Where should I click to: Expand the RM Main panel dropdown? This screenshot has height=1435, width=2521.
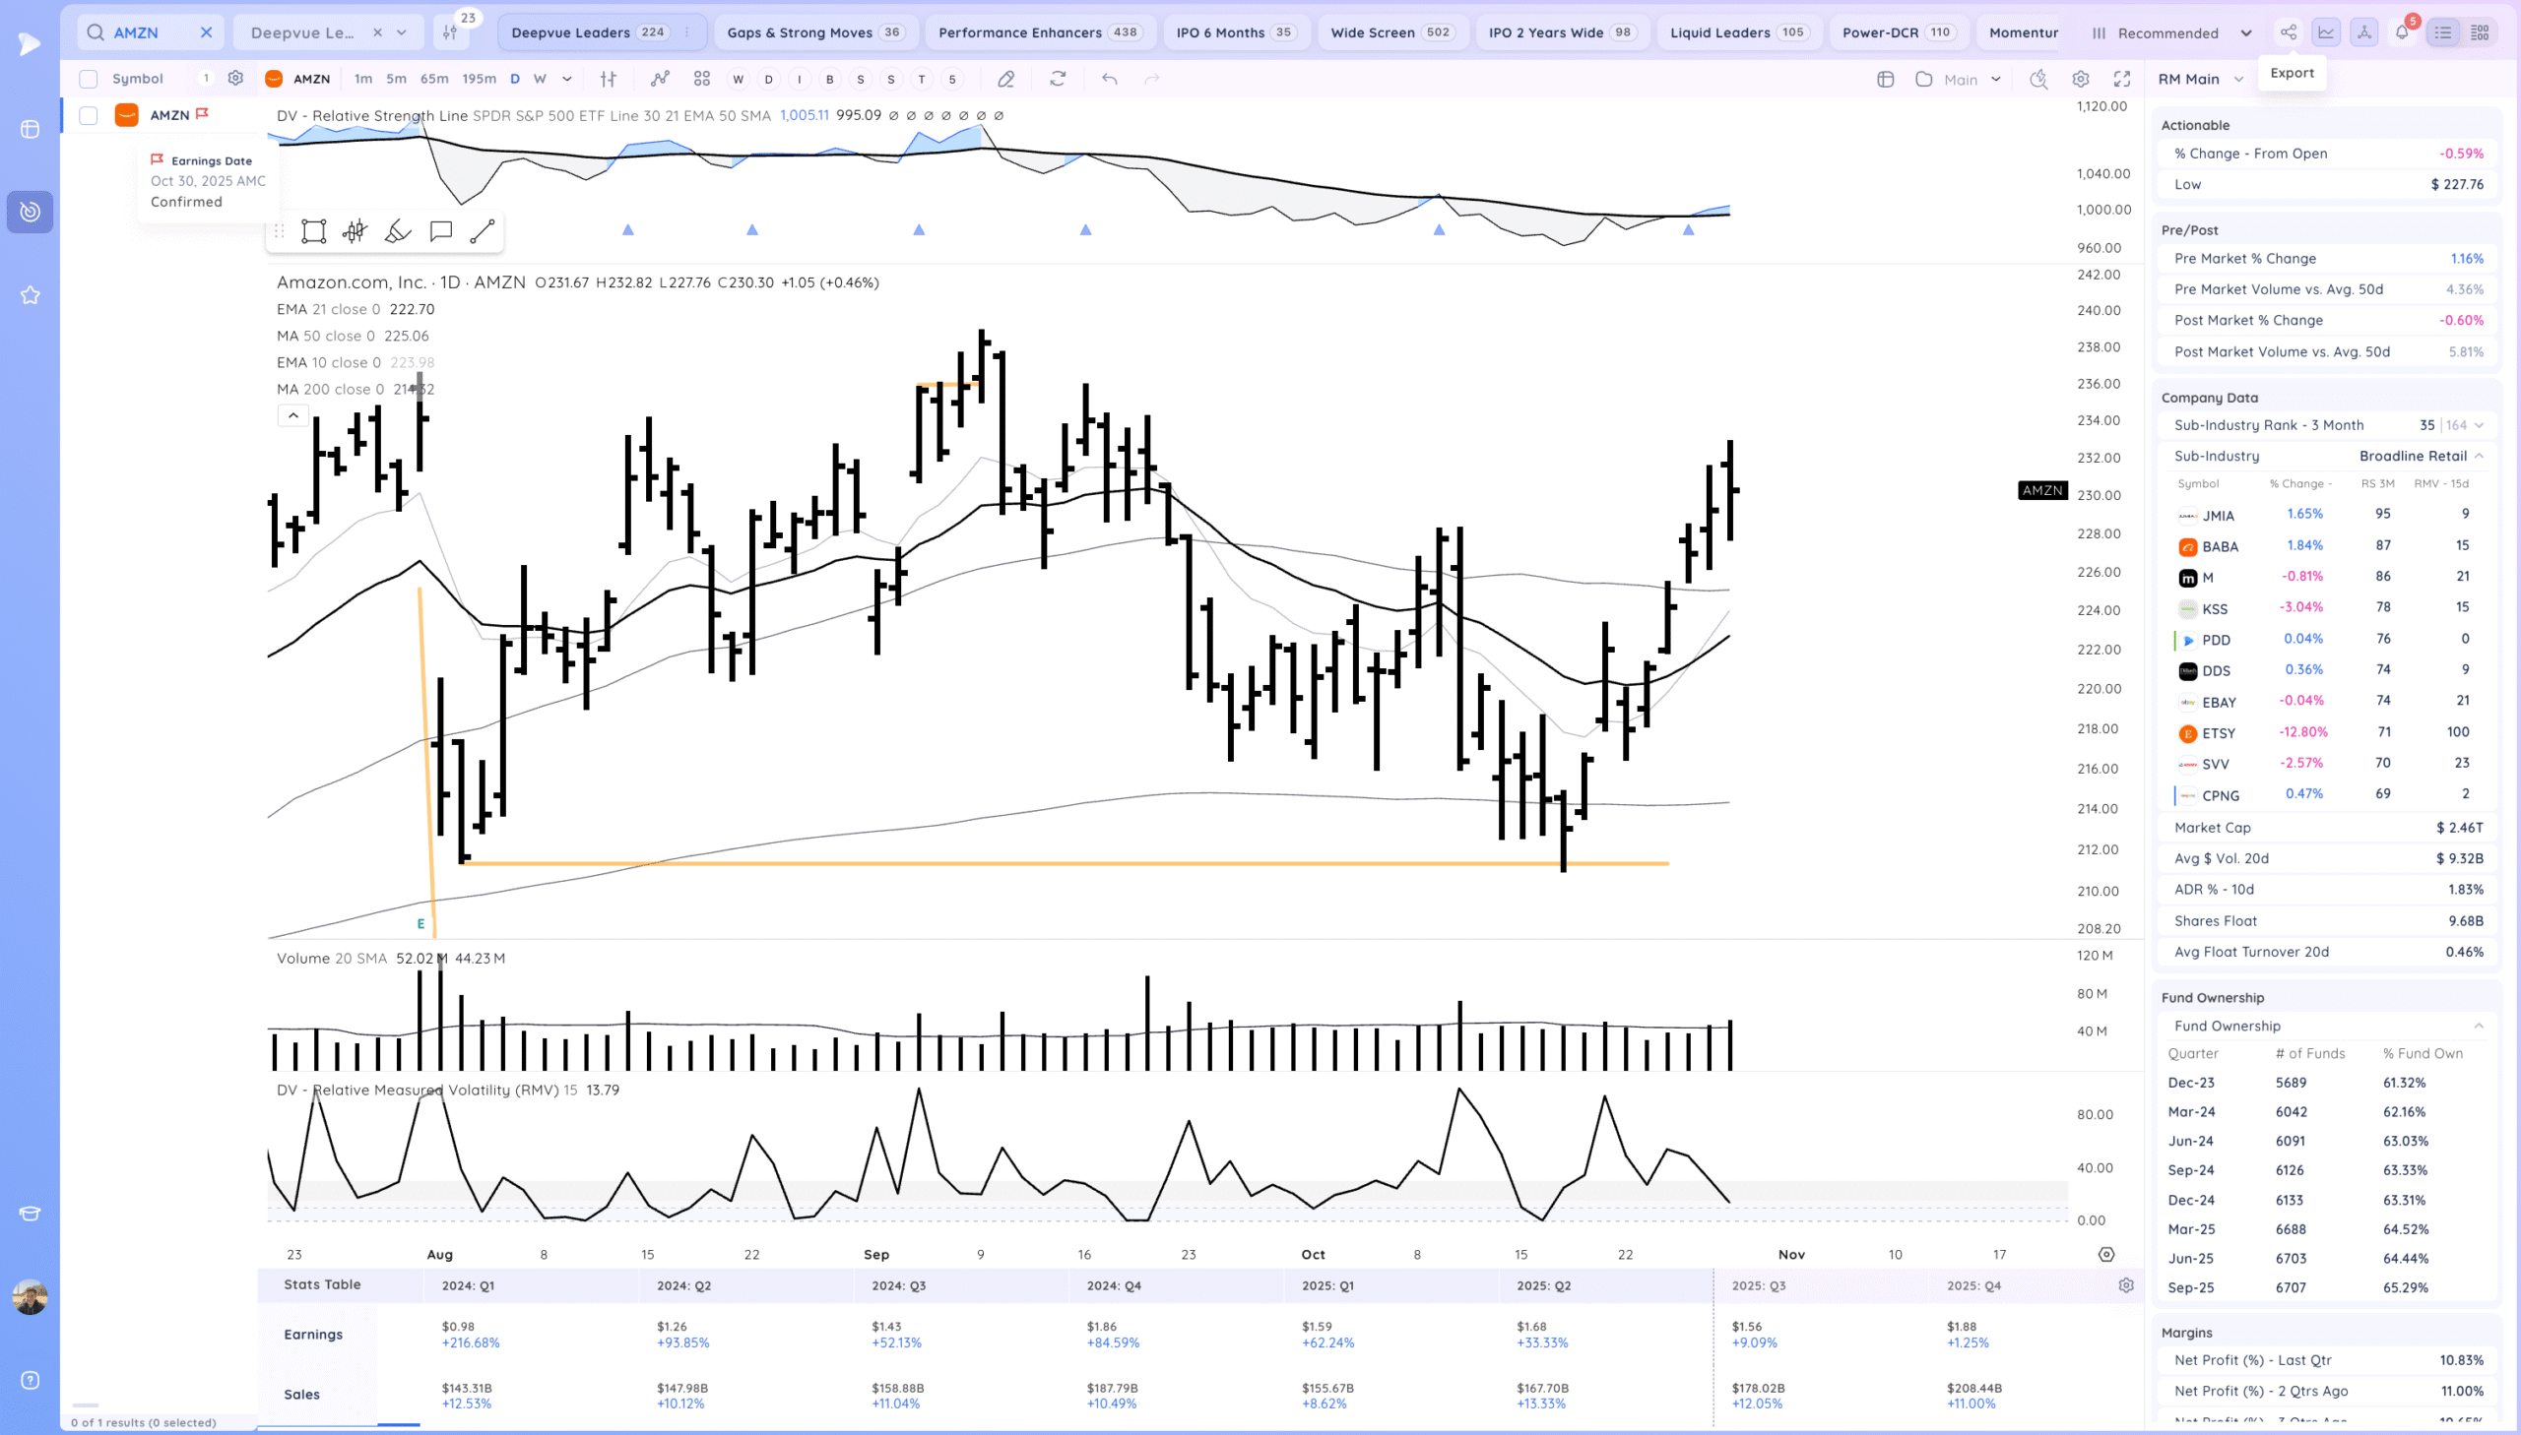point(2238,79)
